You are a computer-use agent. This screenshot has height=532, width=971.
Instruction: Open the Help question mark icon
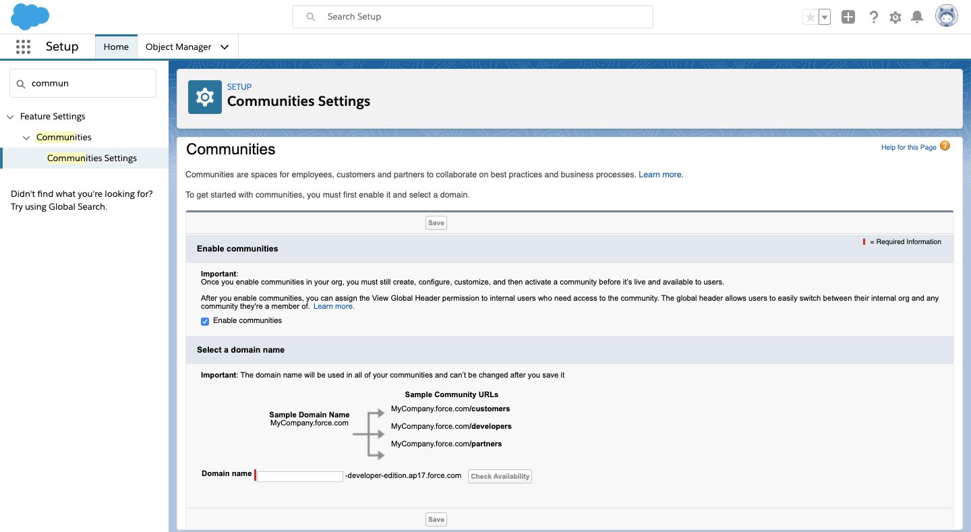tap(873, 18)
